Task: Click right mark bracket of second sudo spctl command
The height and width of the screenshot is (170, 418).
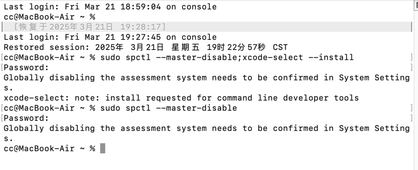Action: pos(411,108)
